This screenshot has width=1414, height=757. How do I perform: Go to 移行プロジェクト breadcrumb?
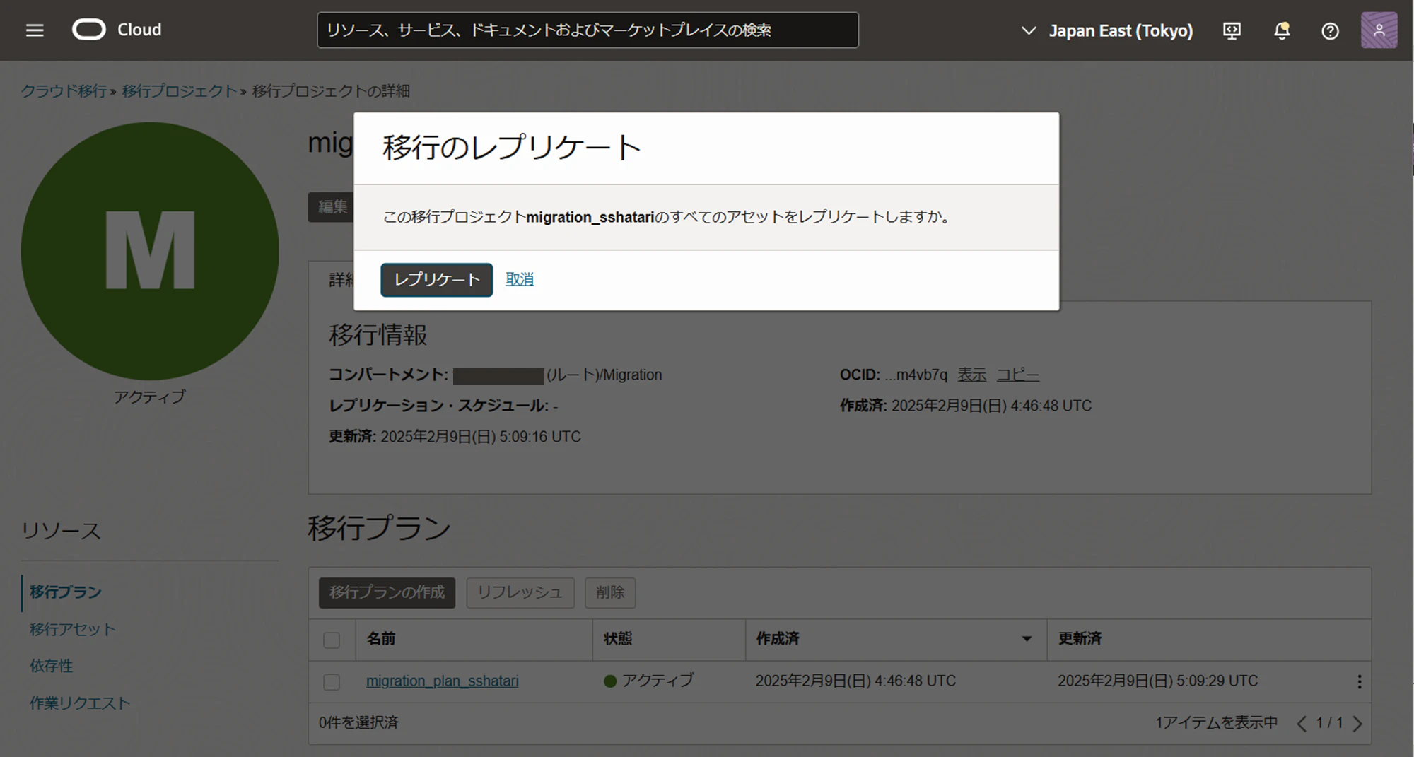(x=180, y=91)
